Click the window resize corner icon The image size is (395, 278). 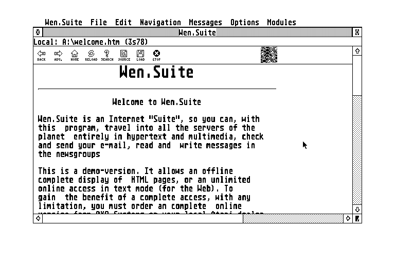click(357, 218)
